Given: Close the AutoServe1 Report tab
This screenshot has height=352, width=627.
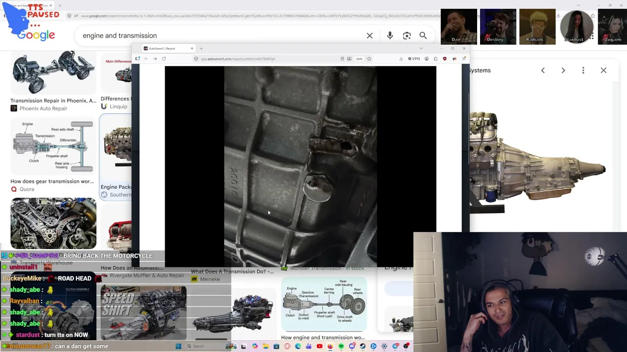Looking at the screenshot, I should pyautogui.click(x=192, y=48).
